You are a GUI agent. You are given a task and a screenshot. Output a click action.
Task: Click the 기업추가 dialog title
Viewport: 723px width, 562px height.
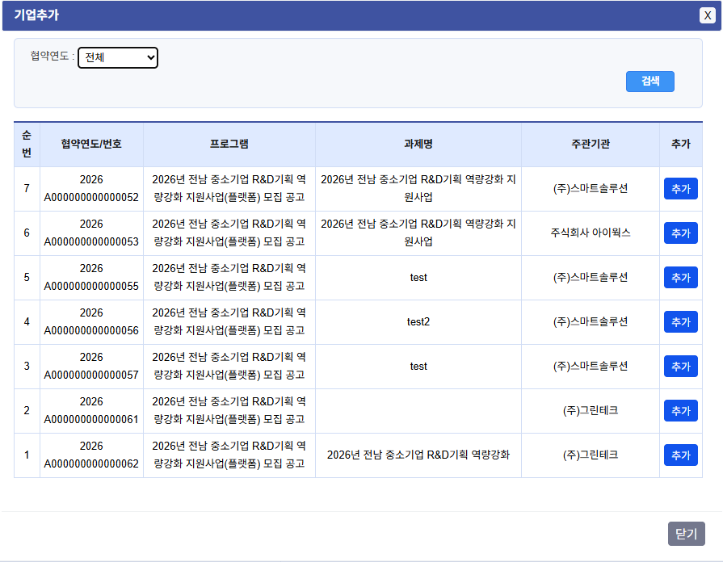tap(36, 15)
